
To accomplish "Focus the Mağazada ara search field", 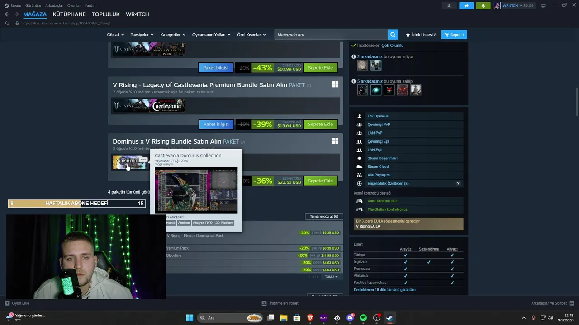I will 331,35.
